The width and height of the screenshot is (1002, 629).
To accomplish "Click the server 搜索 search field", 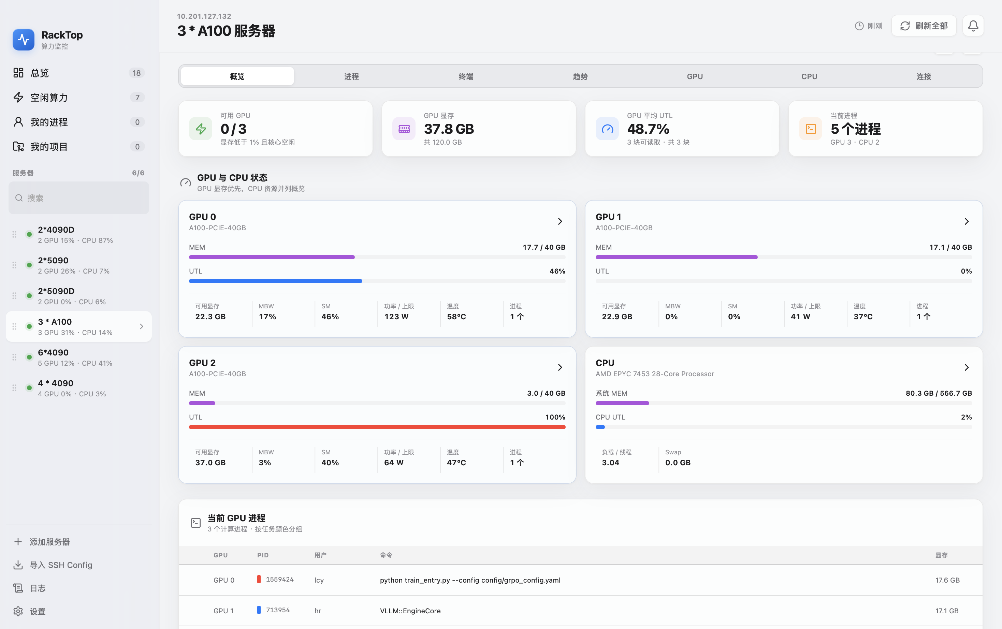I will tap(78, 198).
